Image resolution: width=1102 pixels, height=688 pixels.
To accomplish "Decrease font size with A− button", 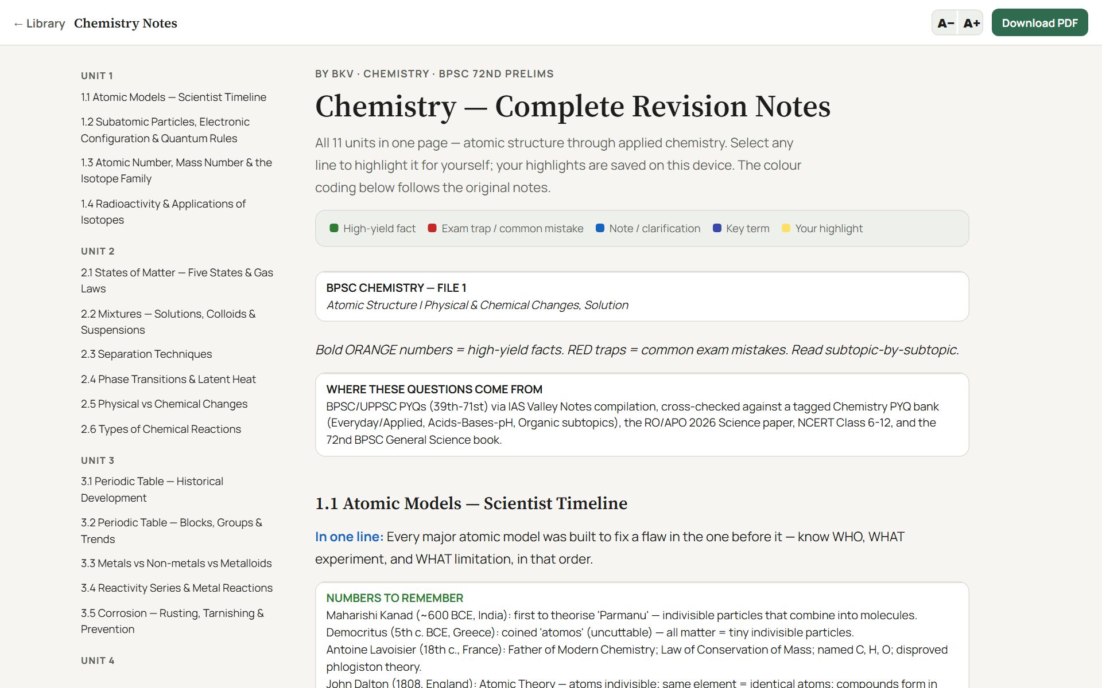I will [945, 23].
